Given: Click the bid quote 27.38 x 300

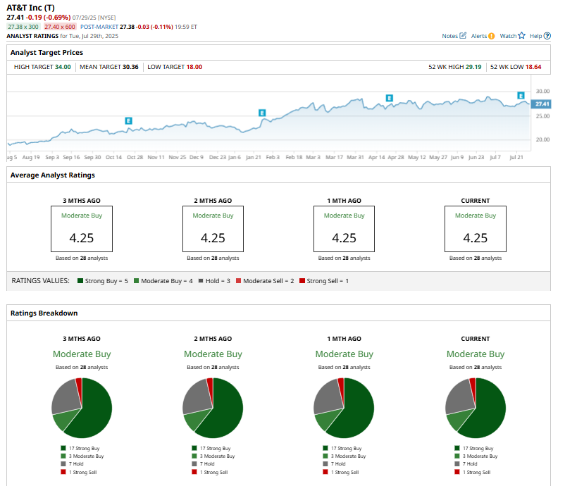Looking at the screenshot, I should coord(23,27).
